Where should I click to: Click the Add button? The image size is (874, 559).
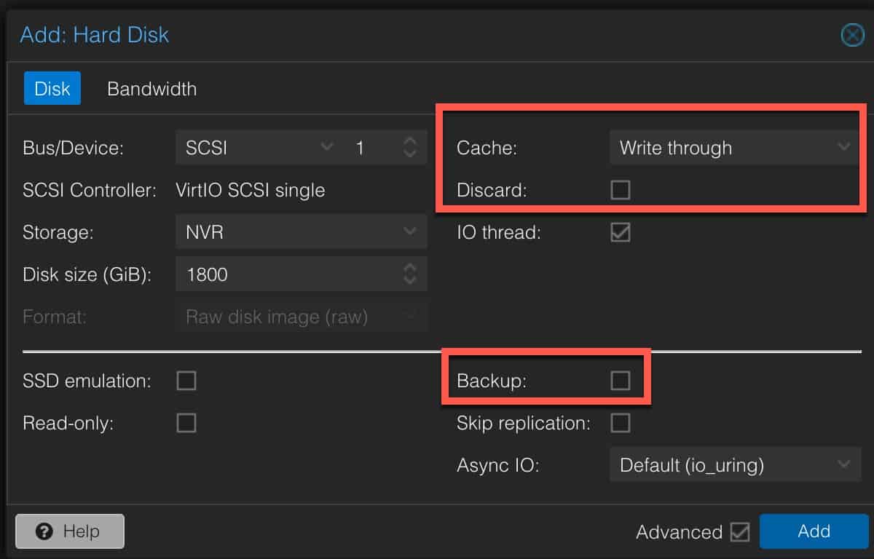tap(814, 531)
